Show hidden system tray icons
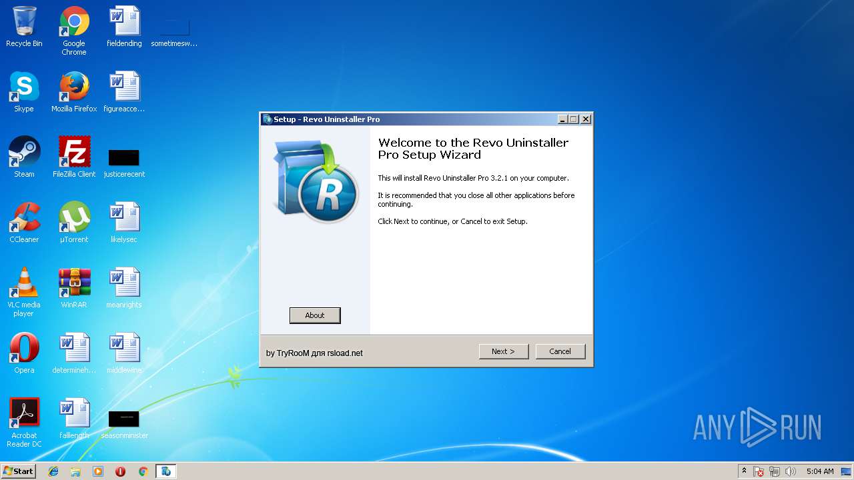This screenshot has height=480, width=854. click(x=745, y=471)
